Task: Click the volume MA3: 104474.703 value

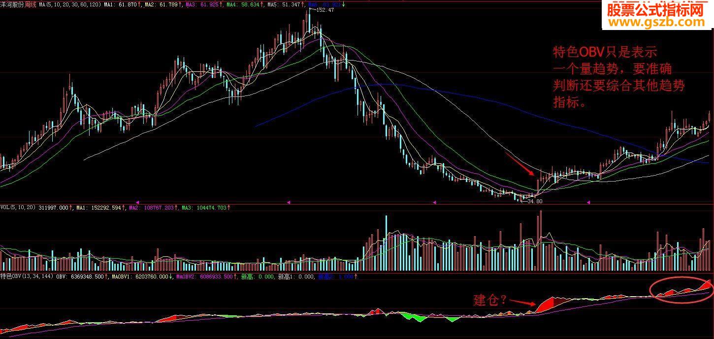Action: click(204, 208)
